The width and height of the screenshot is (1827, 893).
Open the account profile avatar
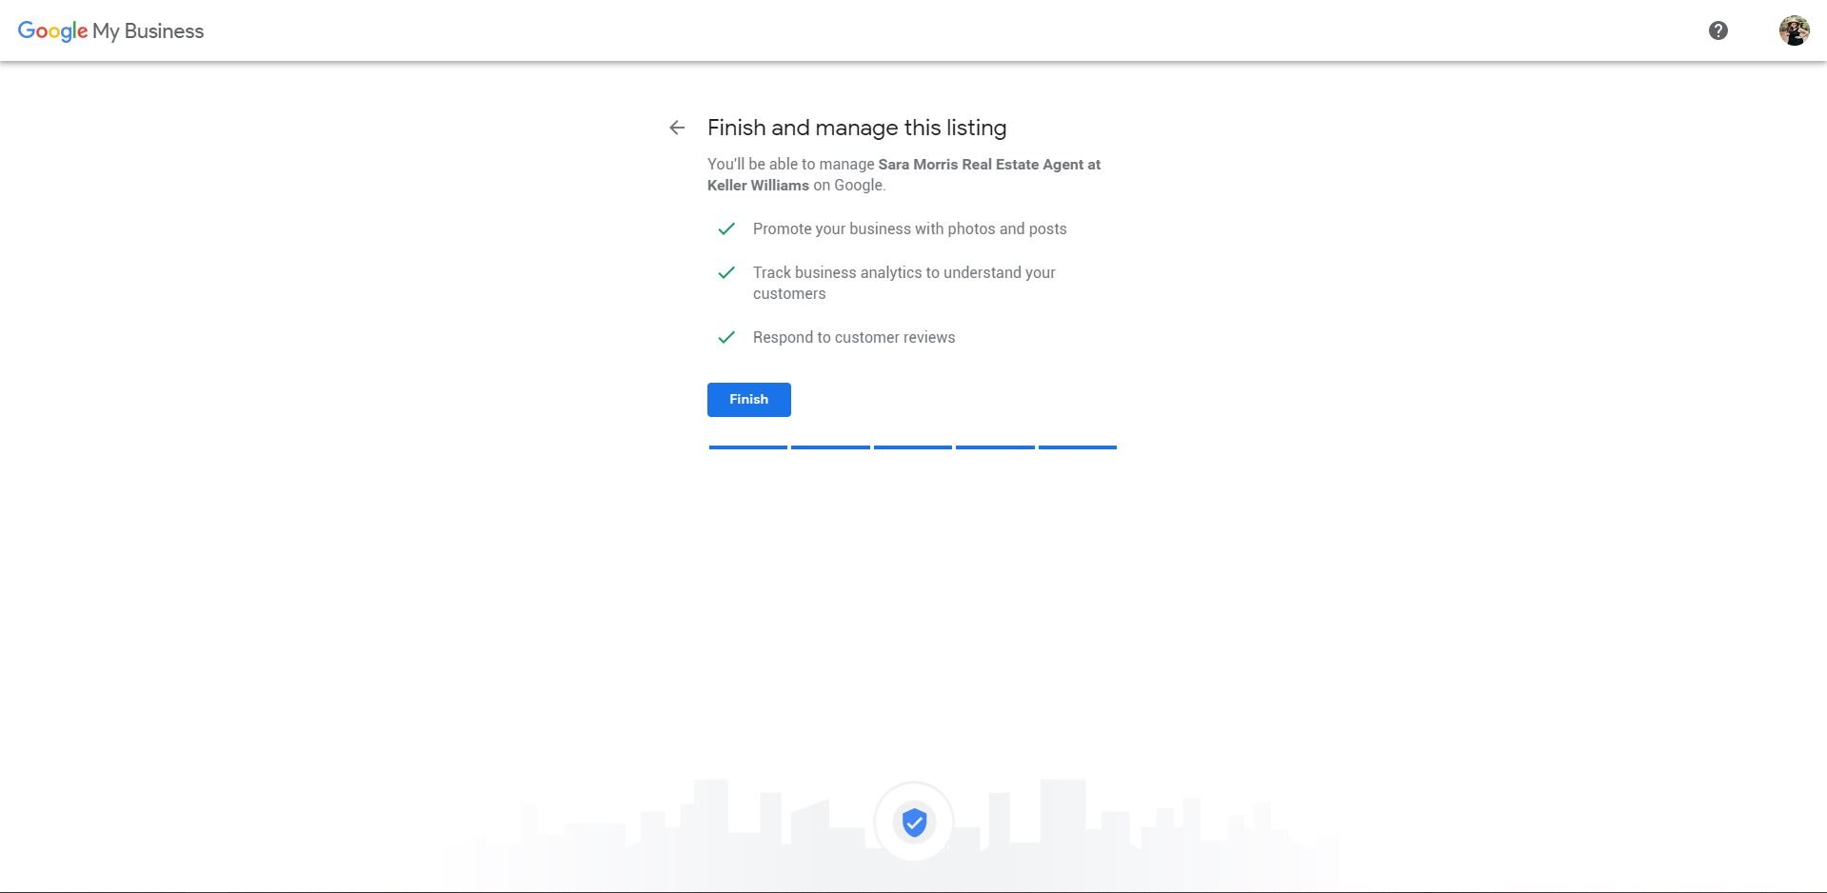(1795, 30)
